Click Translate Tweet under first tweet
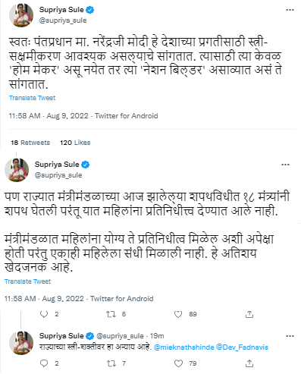Viewport: 301px width, 374px height. click(32, 98)
